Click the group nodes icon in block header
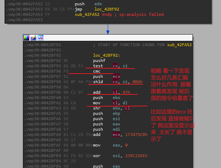Screen dimensions: 221x168 pyautogui.click(x=41, y=38)
